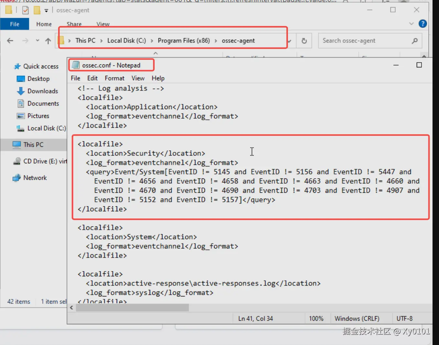The image size is (439, 345).
Task: Click 'Local Disk (C:)' breadcrumb segment
Action: click(x=126, y=40)
